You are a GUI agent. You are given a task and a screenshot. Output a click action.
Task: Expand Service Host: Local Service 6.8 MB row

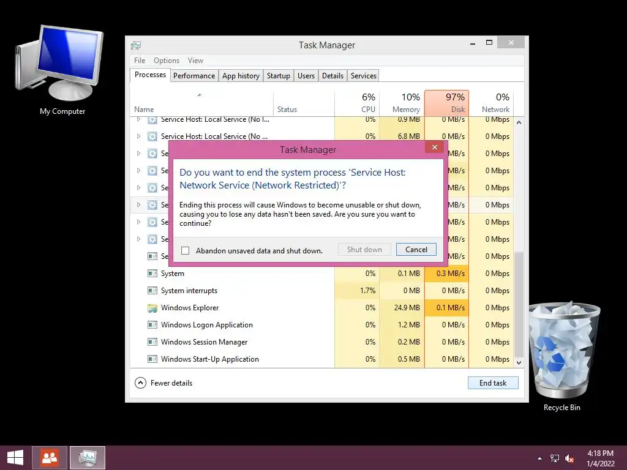point(138,136)
